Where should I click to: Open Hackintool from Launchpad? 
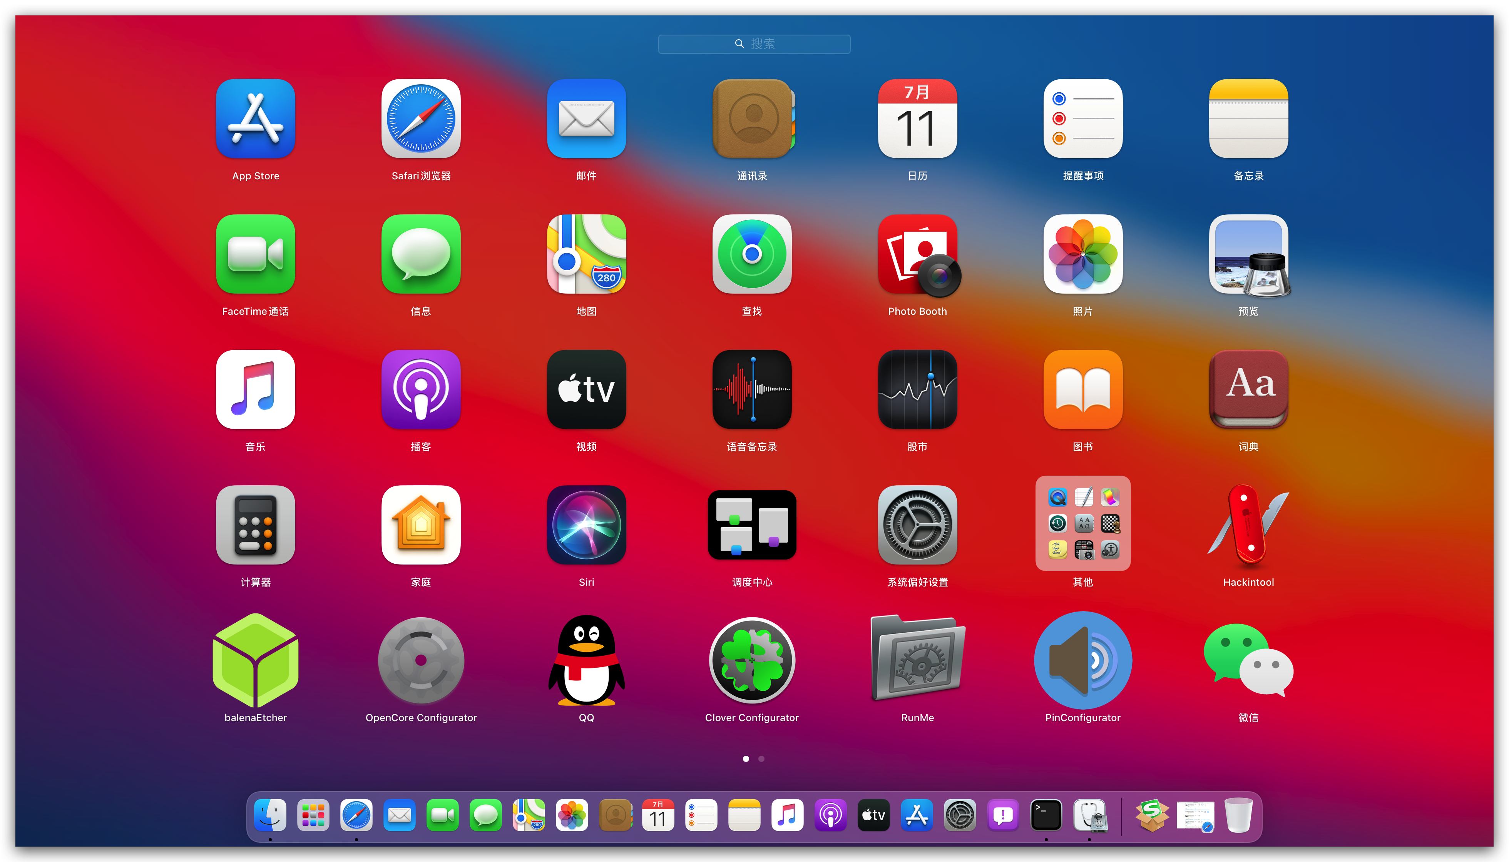coord(1248,525)
